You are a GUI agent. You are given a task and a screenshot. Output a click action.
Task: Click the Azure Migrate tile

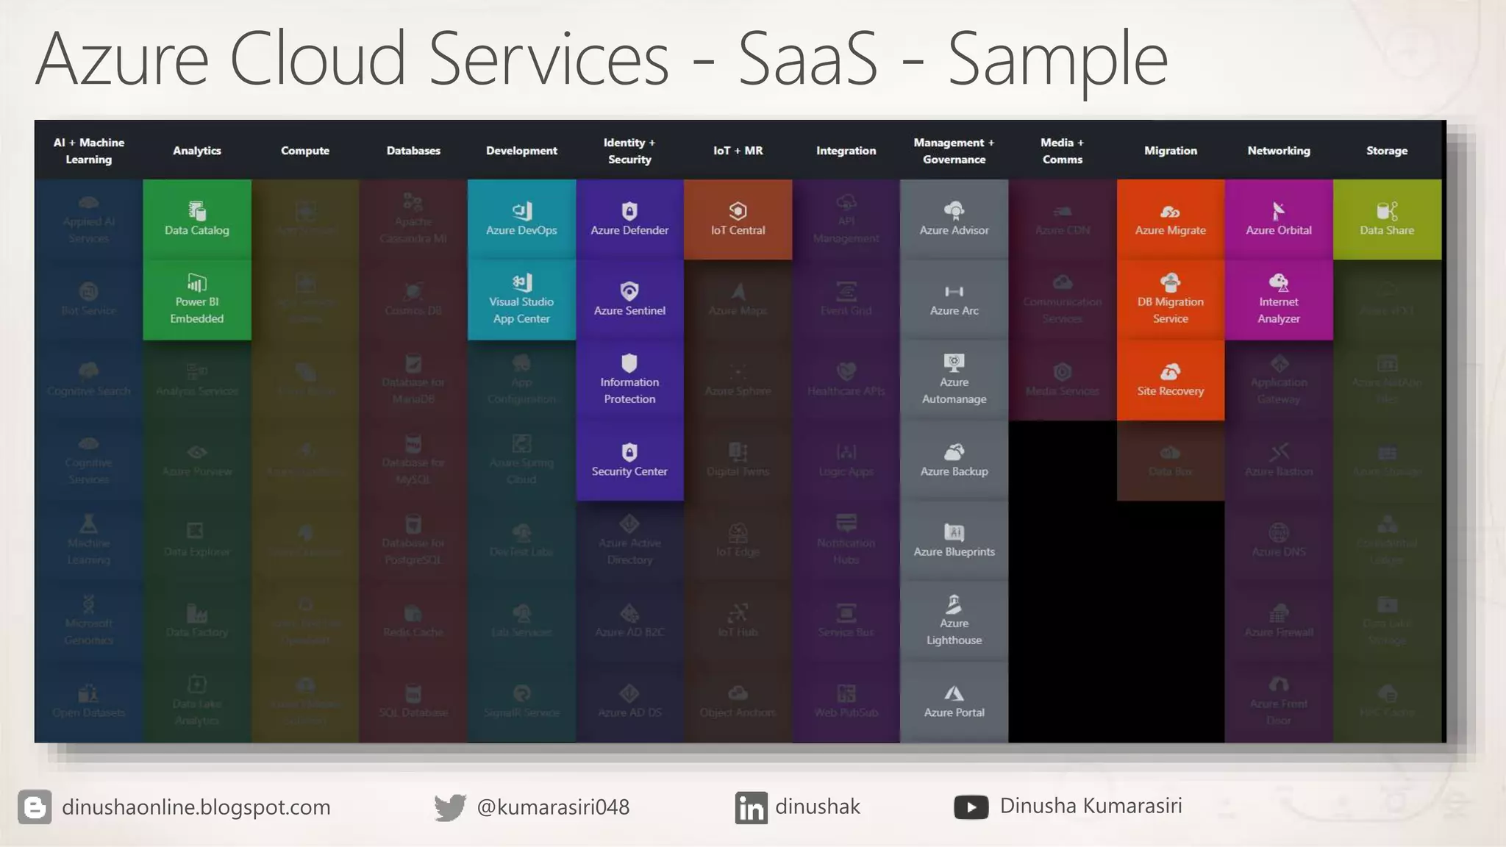pos(1171,219)
